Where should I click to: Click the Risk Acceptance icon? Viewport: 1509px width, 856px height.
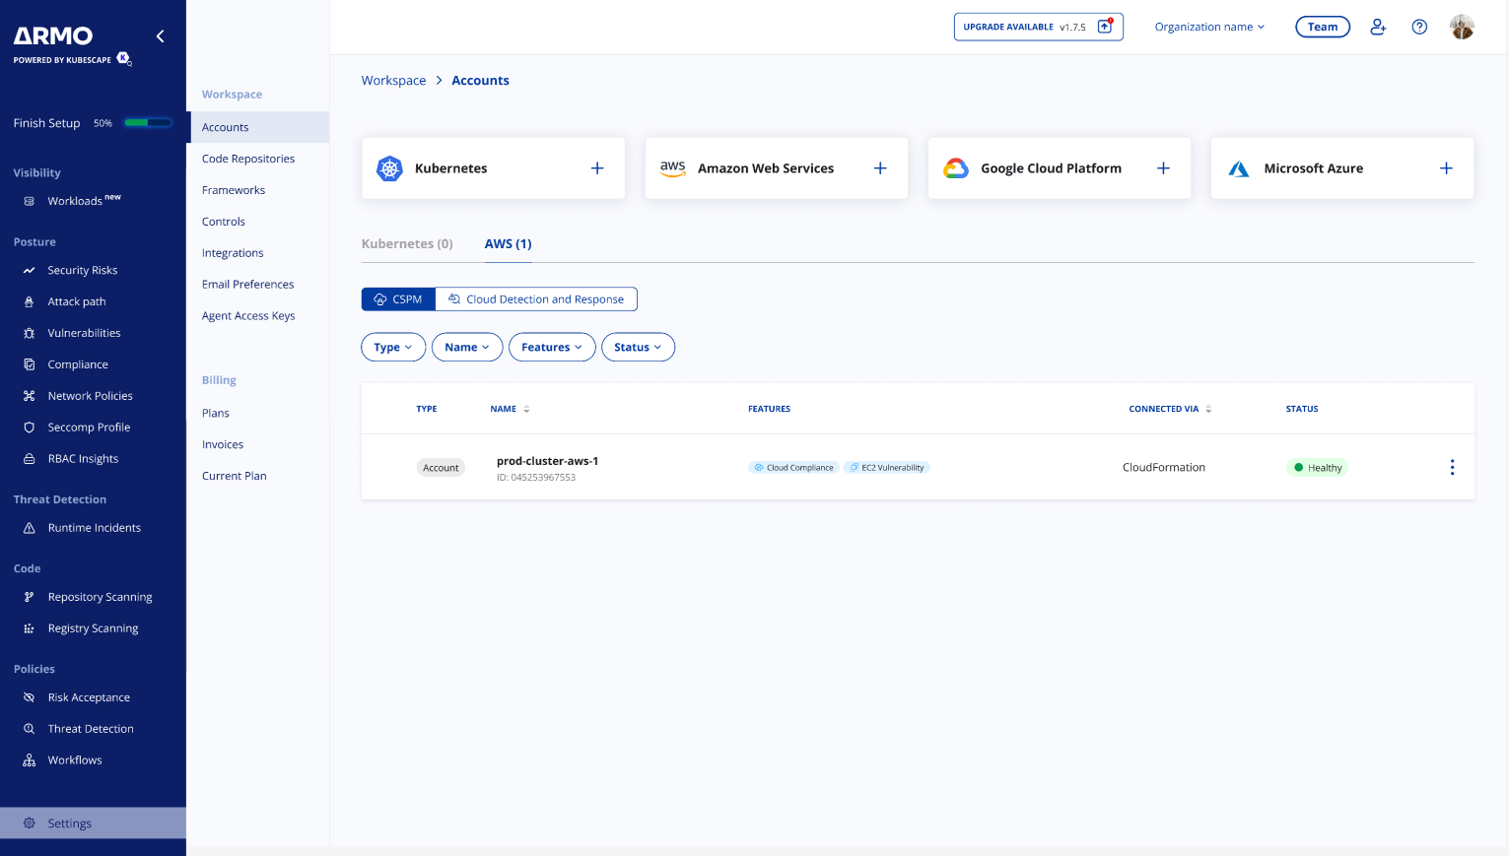(29, 697)
